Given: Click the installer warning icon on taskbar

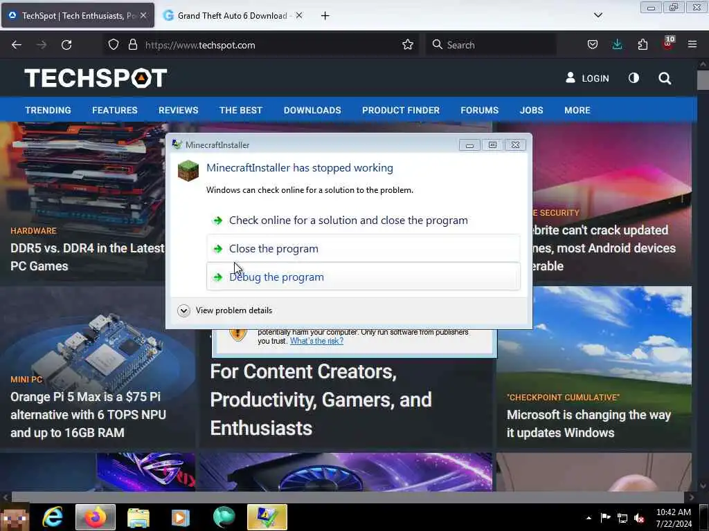Looking at the screenshot, I should [x=267, y=517].
